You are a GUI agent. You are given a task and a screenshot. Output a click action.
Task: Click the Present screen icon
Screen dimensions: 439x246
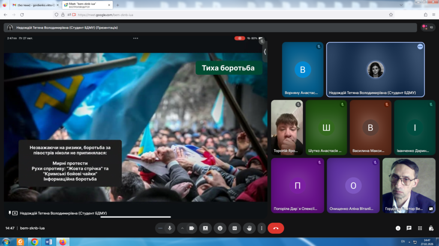click(x=205, y=228)
